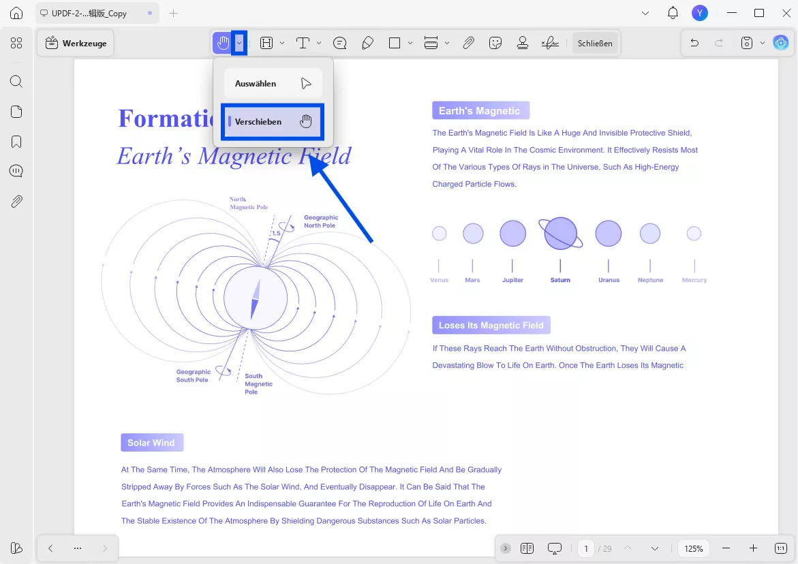
Task: Redo the last action
Action: pyautogui.click(x=718, y=43)
